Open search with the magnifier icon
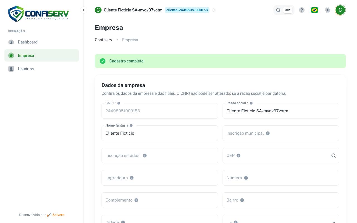The image size is (357, 223). [278, 10]
